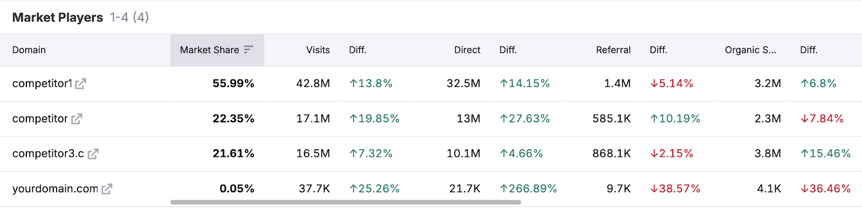
Task: Sort by Market Share column header
Action: click(x=217, y=50)
